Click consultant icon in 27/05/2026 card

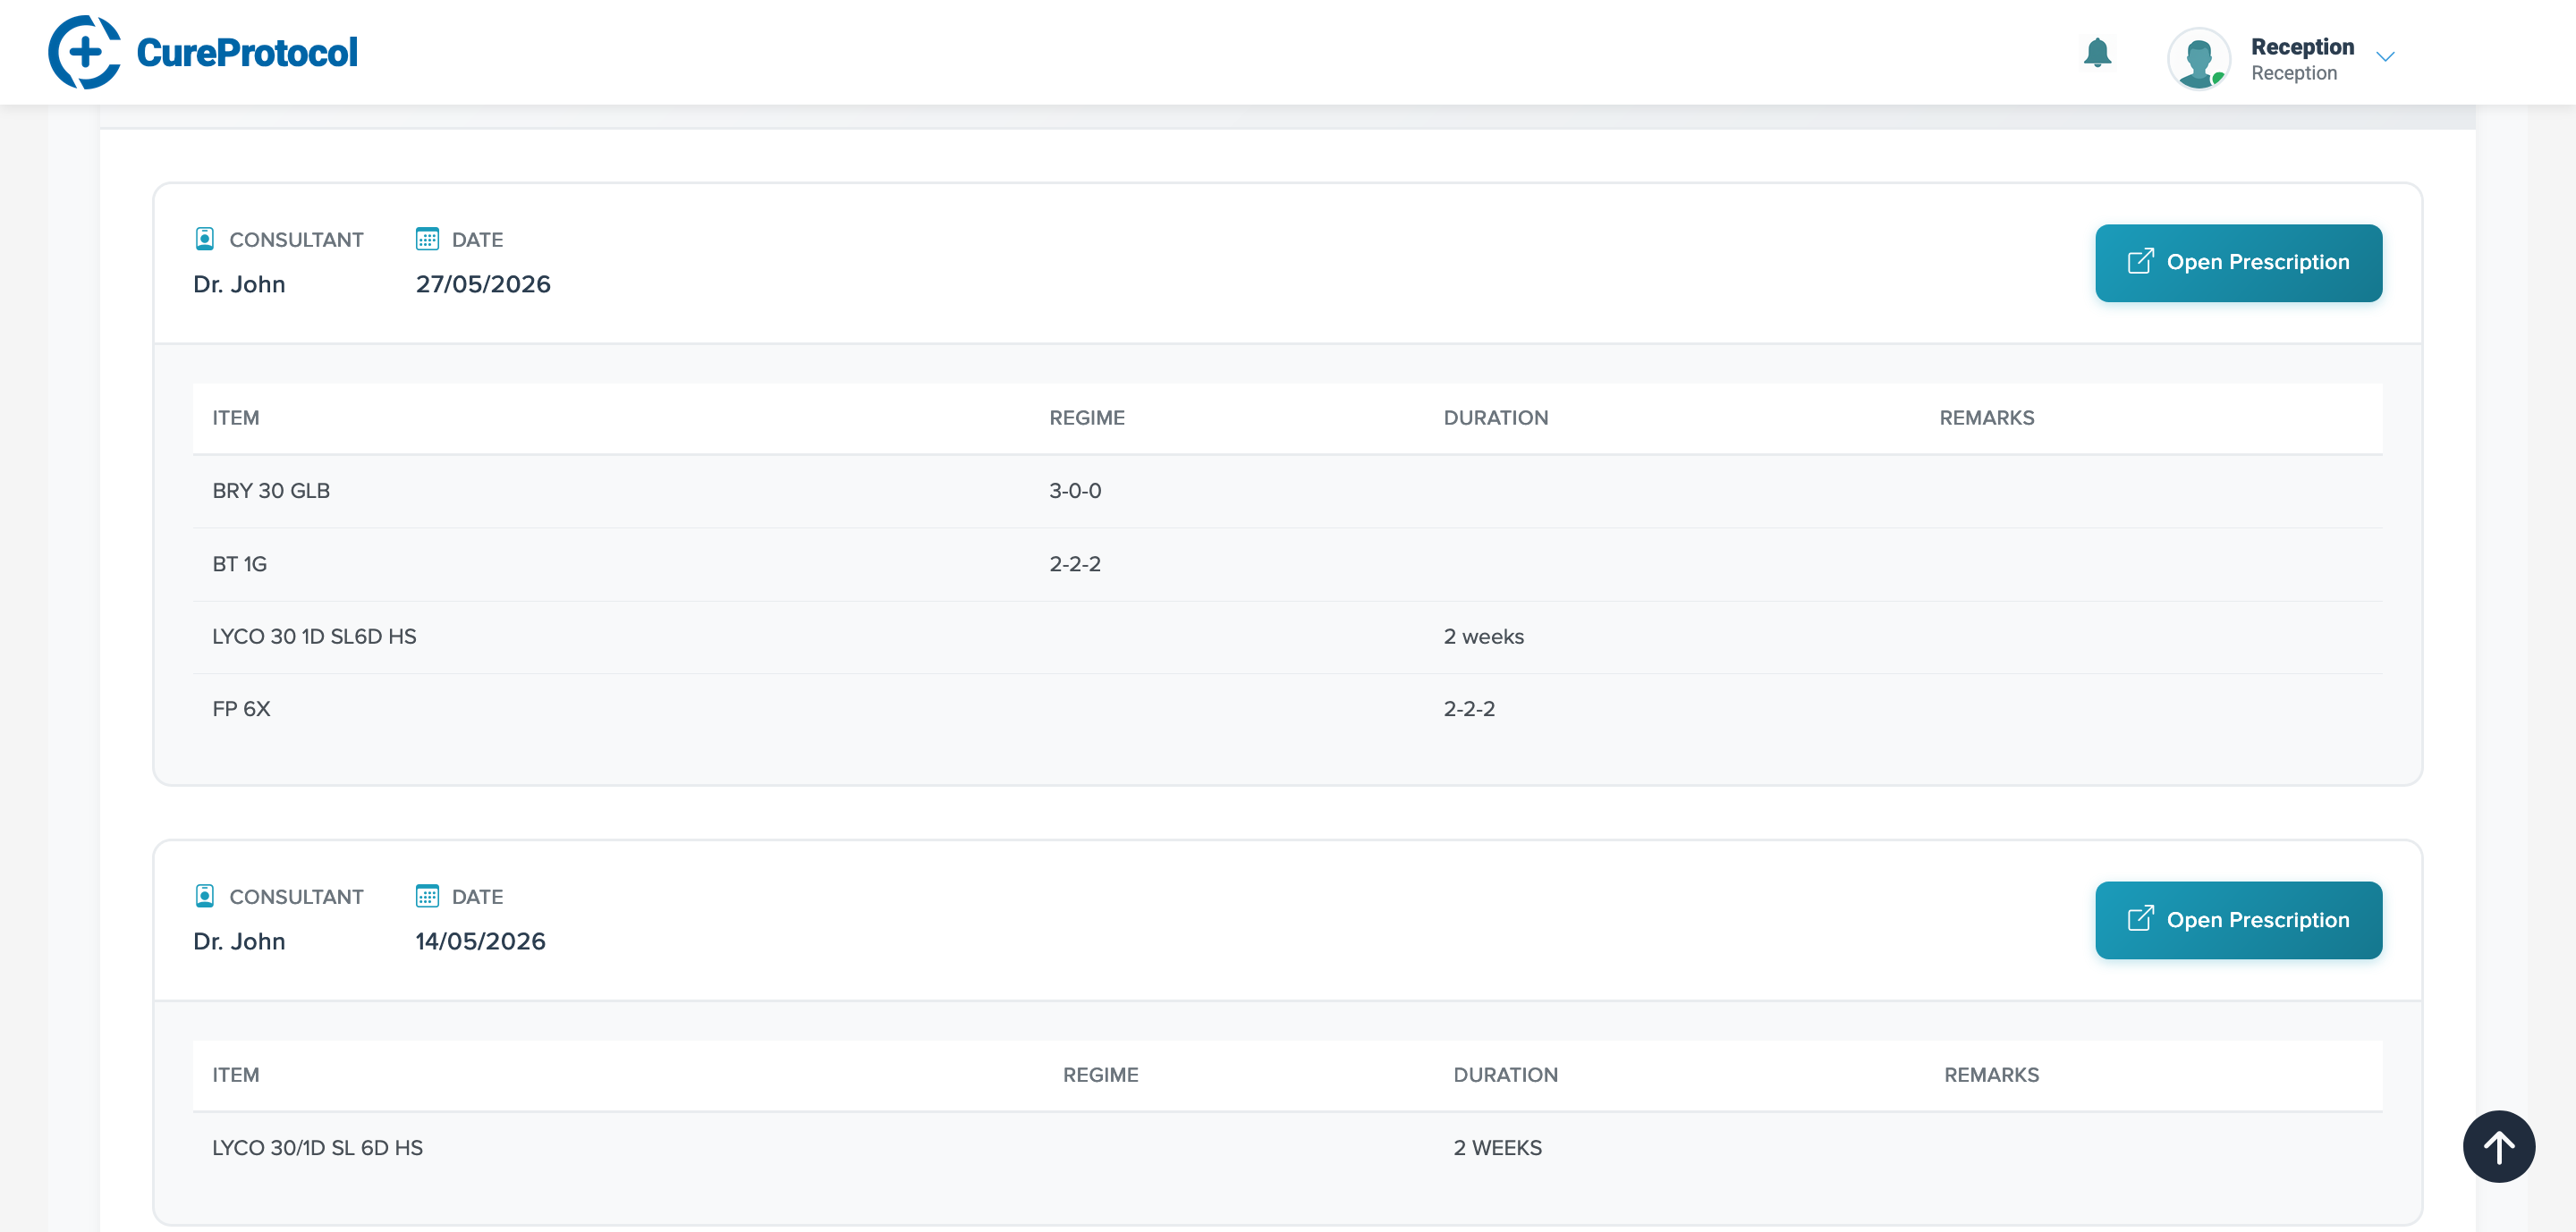tap(204, 239)
